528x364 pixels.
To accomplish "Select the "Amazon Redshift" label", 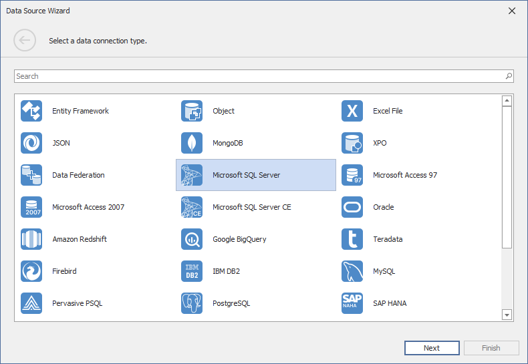I will coord(80,239).
